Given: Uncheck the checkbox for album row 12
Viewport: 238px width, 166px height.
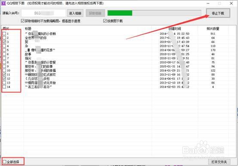Looking at the screenshot, I should (4, 78).
